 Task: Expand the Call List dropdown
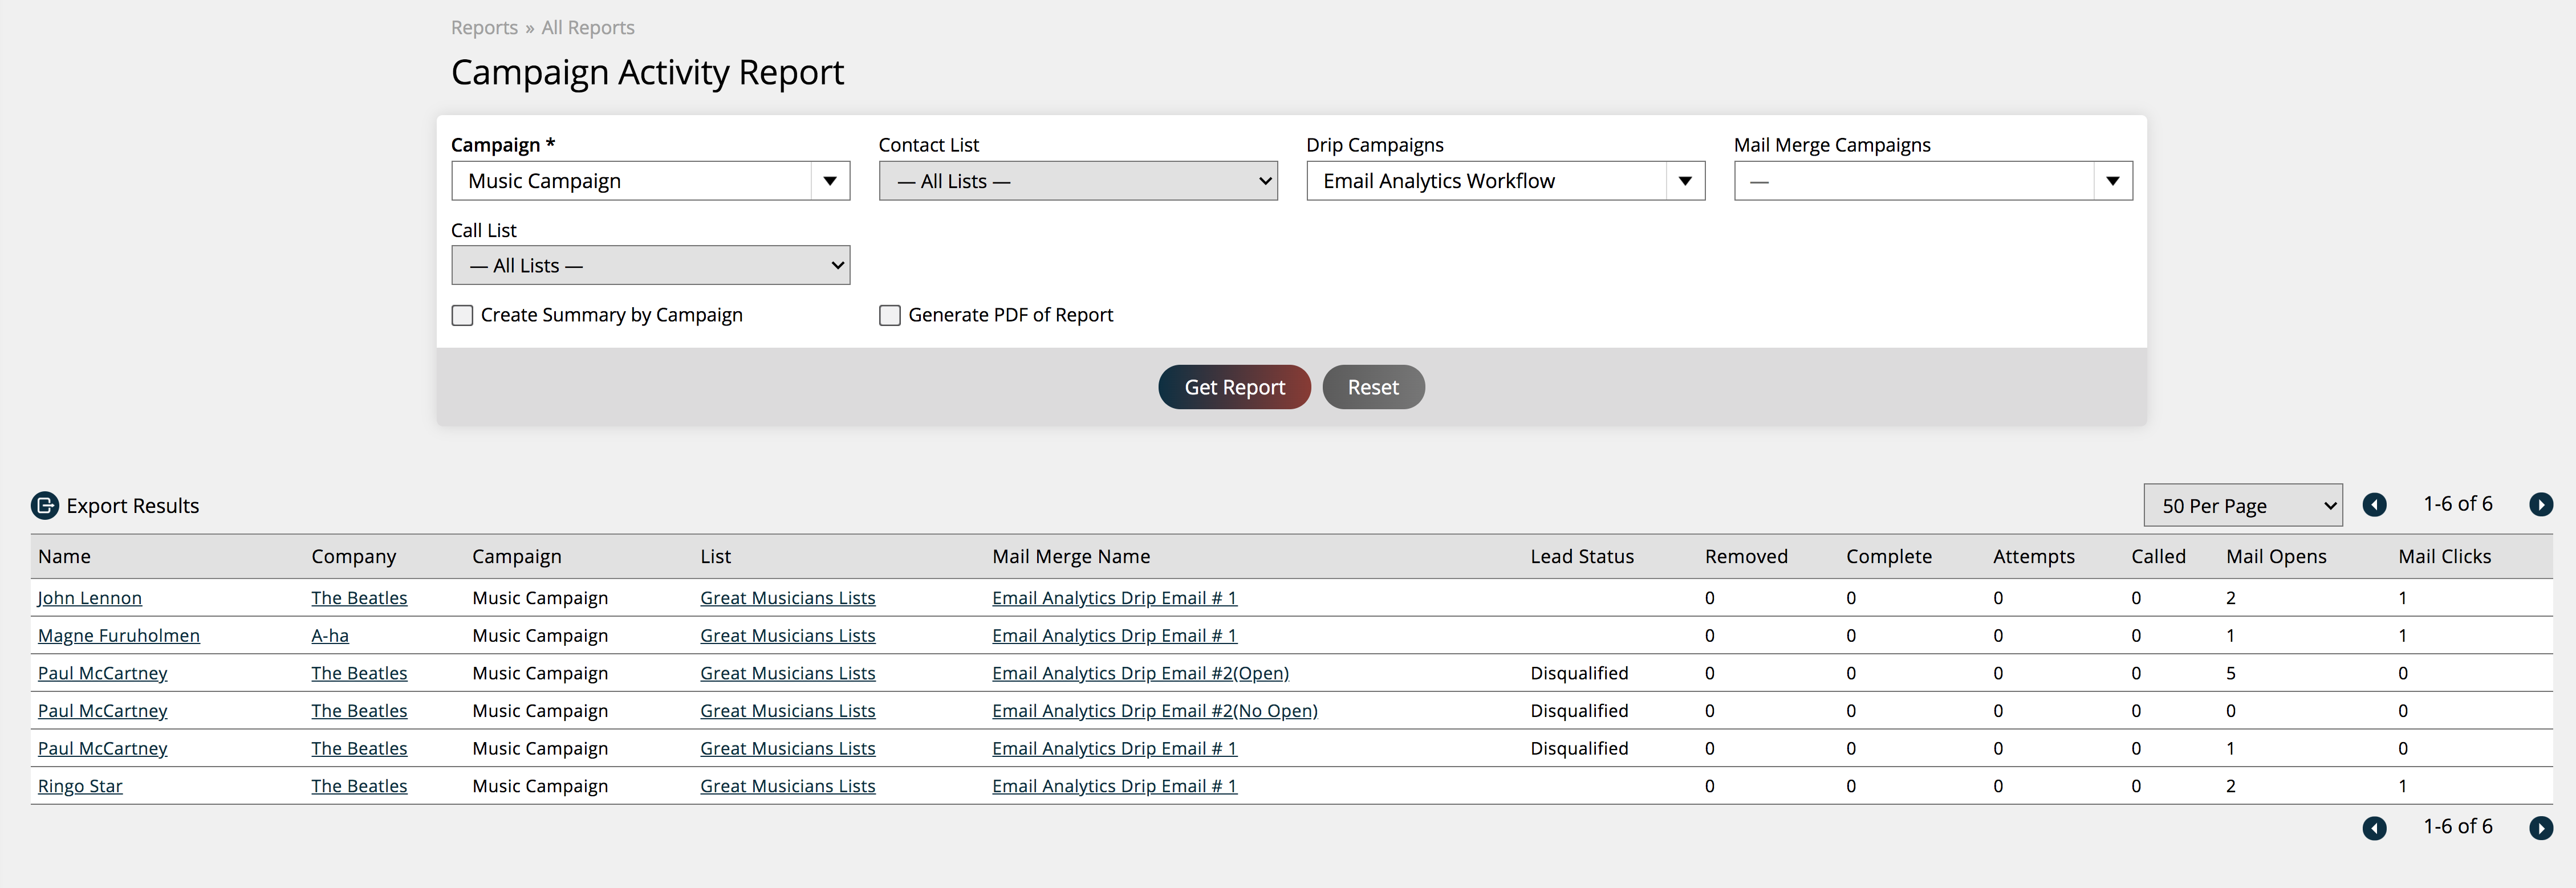(650, 266)
